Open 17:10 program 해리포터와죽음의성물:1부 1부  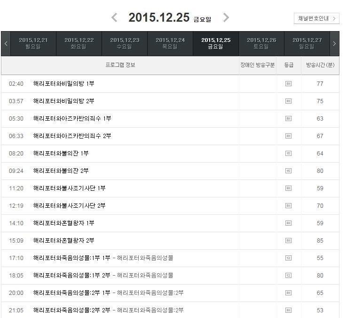point(71,258)
